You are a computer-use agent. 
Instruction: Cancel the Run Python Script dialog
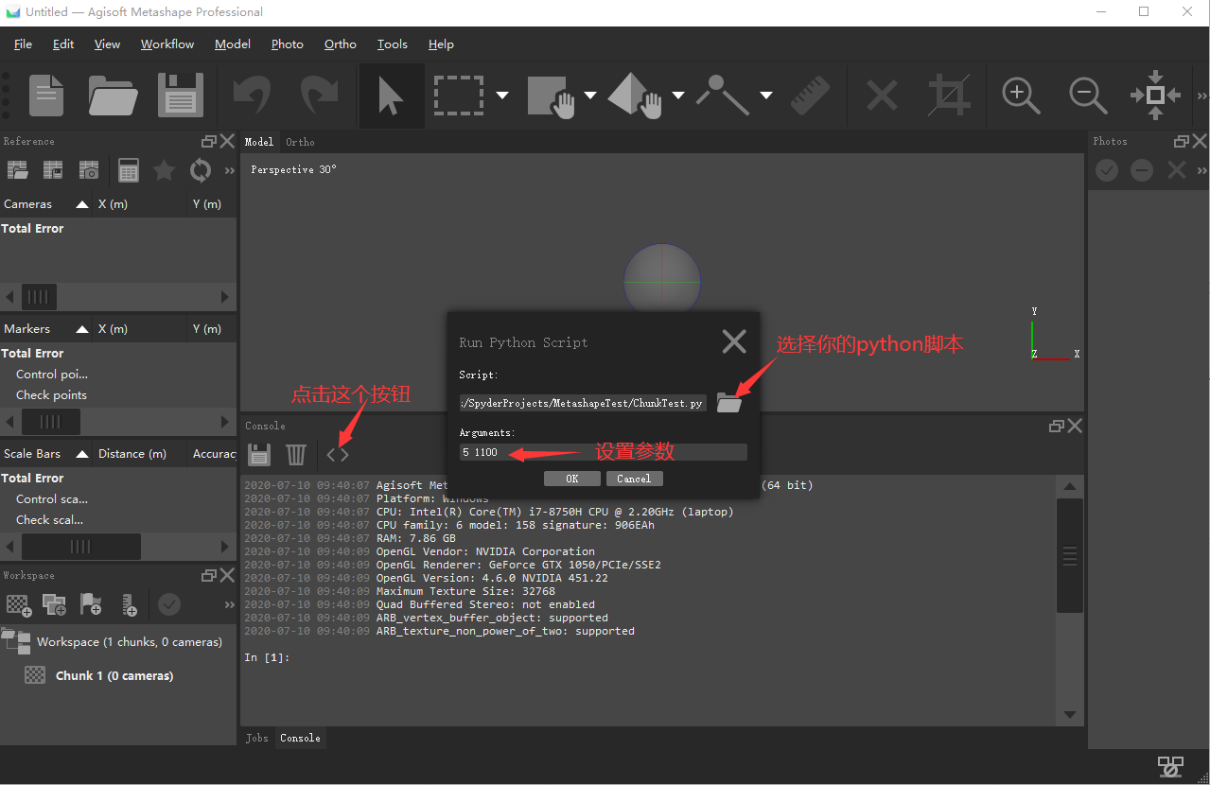[x=634, y=479]
